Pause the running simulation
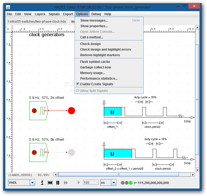Viewport: 207px width, 196px height. [58, 183]
